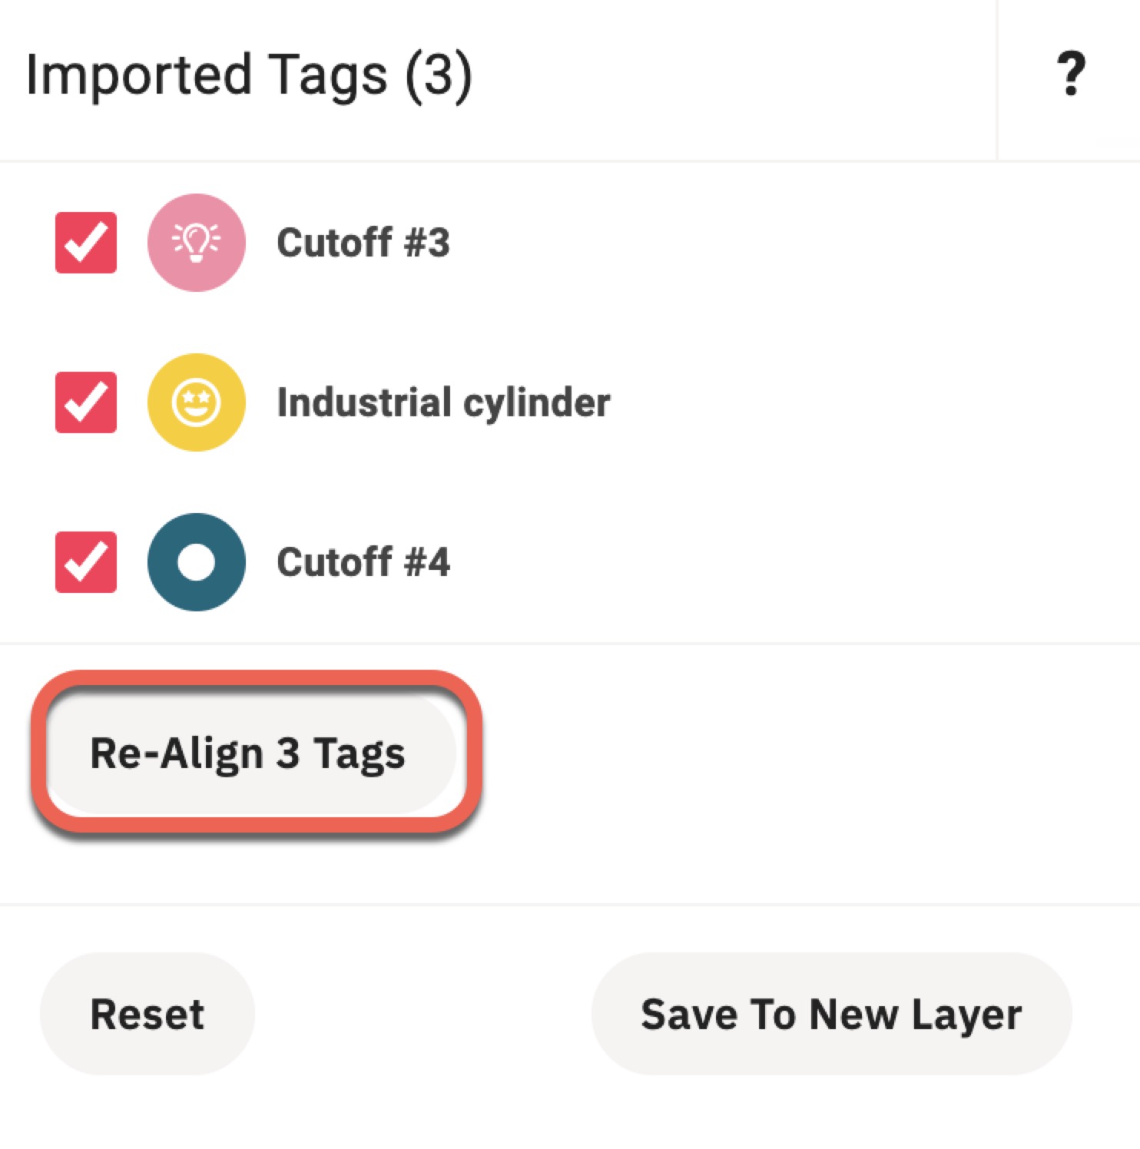
Task: Click the Reset button
Action: click(147, 1014)
